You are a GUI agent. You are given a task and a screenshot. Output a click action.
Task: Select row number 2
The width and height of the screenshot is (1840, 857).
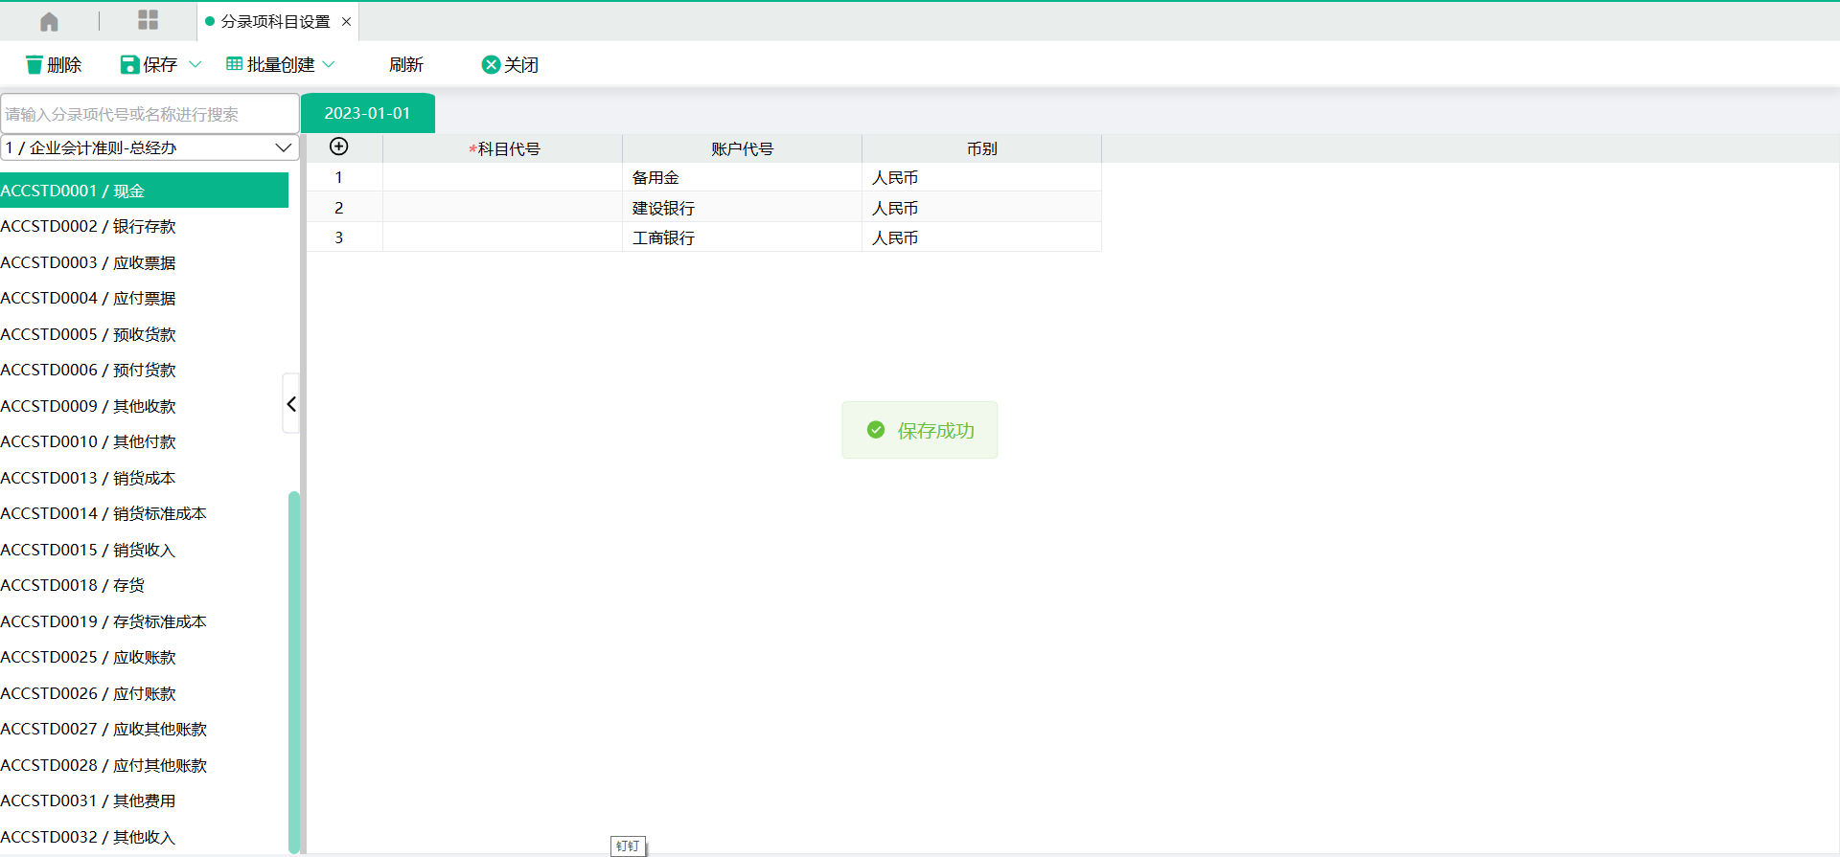(x=338, y=208)
